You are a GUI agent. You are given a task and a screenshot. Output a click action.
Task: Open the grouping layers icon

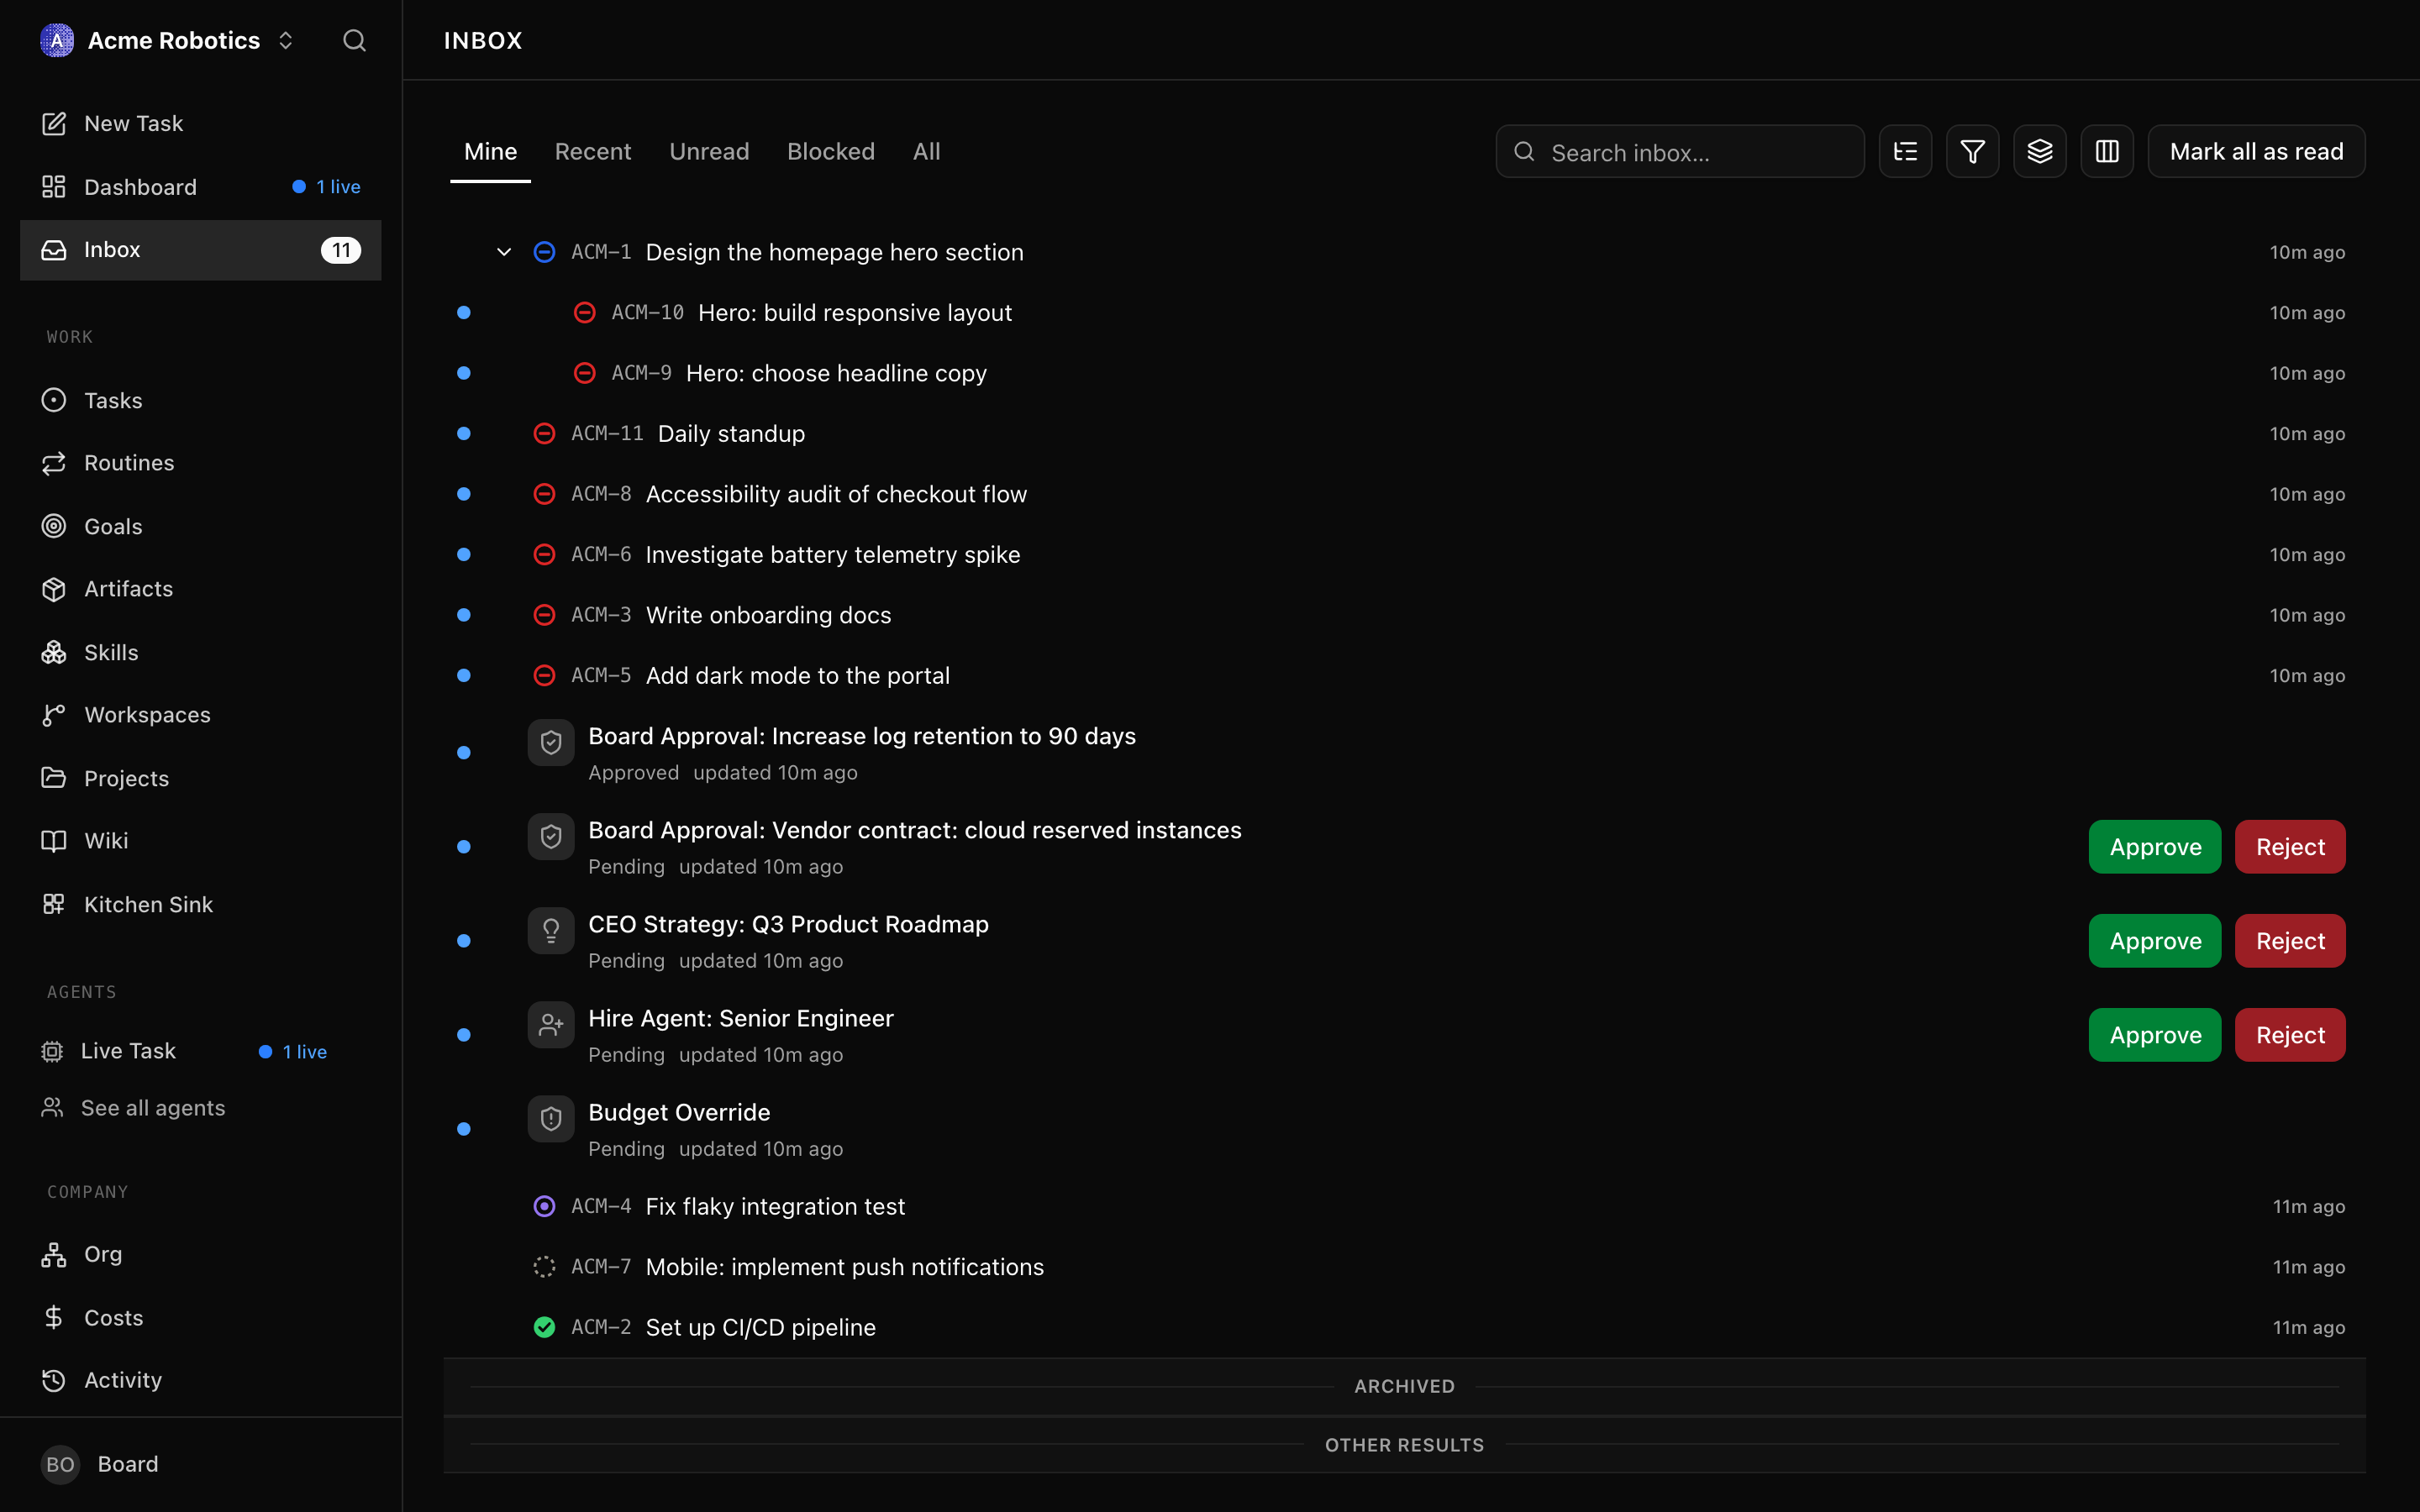[2040, 152]
